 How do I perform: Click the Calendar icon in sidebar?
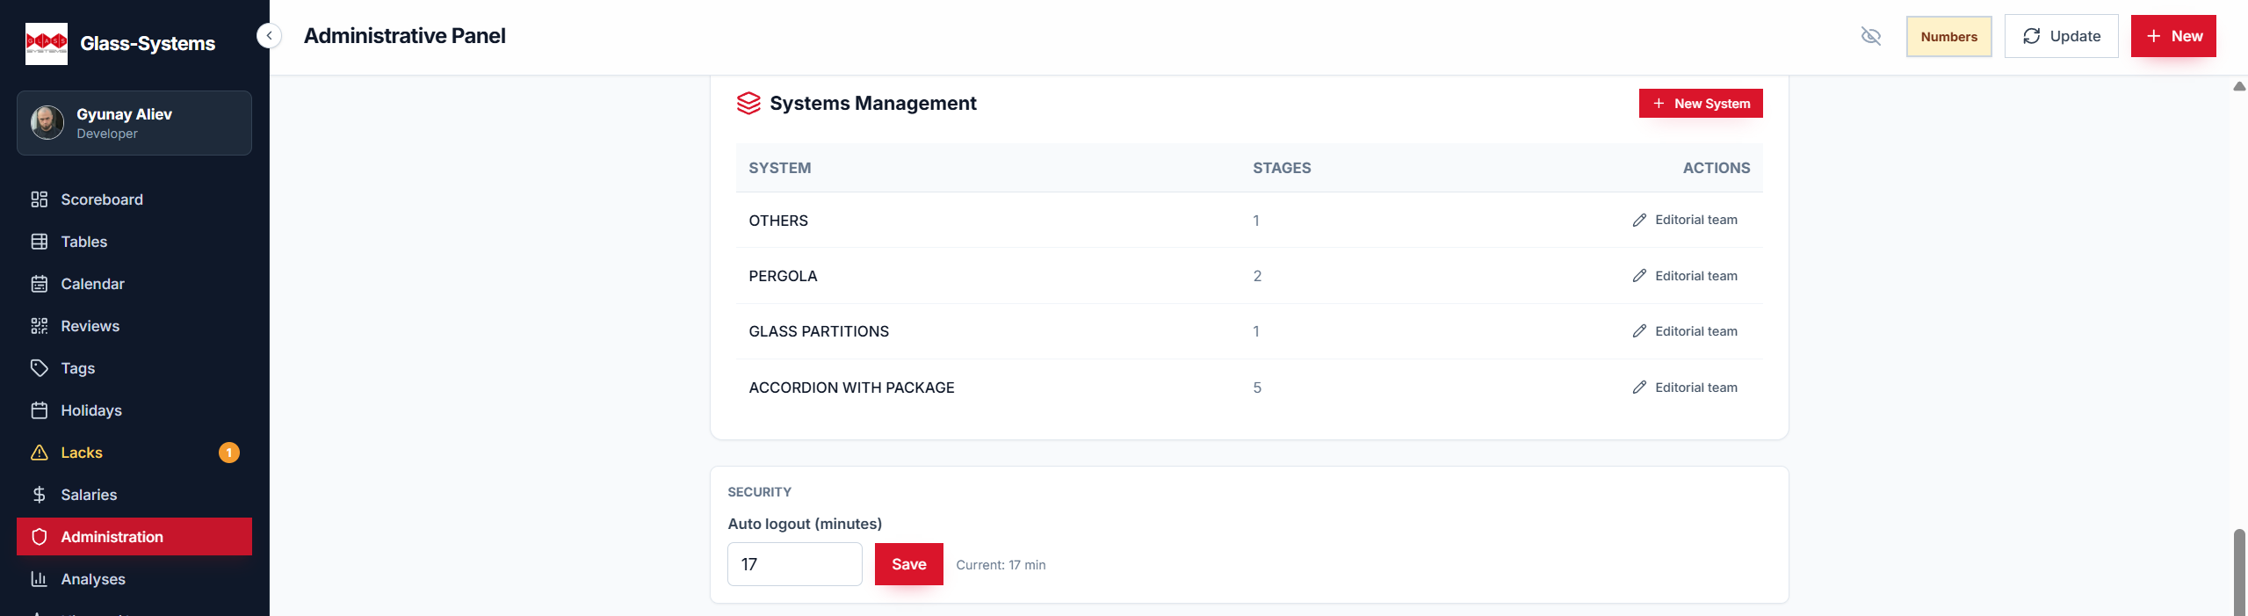coord(40,284)
